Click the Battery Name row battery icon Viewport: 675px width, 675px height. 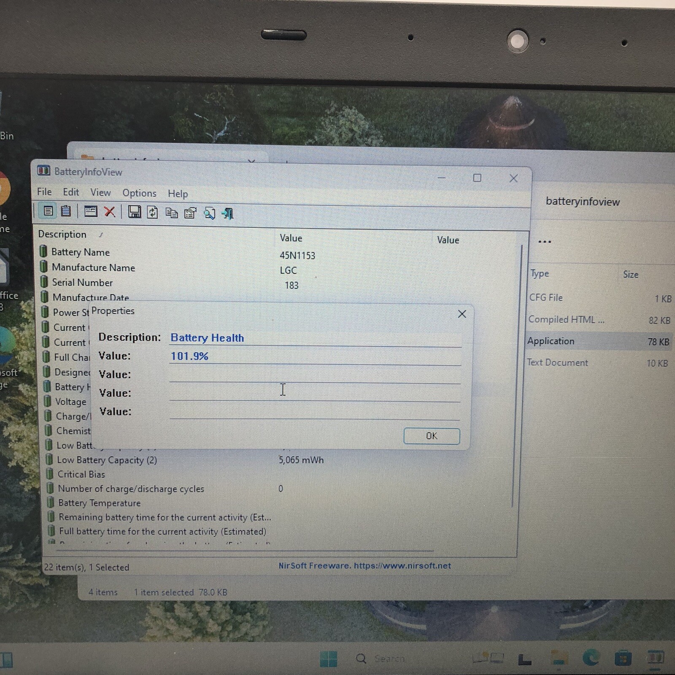tap(43, 251)
